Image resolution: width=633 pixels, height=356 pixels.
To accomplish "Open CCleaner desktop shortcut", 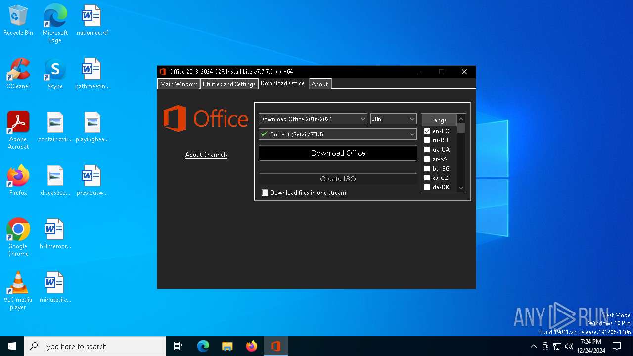I will tap(18, 74).
